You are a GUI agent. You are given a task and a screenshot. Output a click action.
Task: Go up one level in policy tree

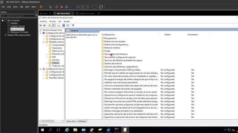49,25
